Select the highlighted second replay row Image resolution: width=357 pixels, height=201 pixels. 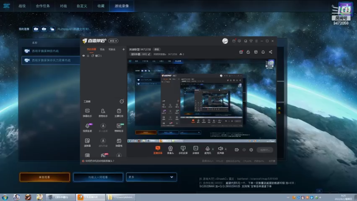pos(51,60)
